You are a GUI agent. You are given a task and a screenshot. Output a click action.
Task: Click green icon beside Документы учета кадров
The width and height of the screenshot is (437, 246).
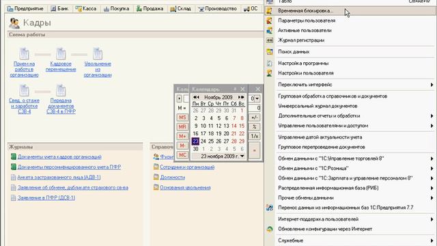pyautogui.click(x=14, y=156)
